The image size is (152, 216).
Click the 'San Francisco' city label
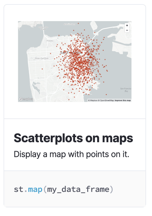pyautogui.click(x=71, y=52)
